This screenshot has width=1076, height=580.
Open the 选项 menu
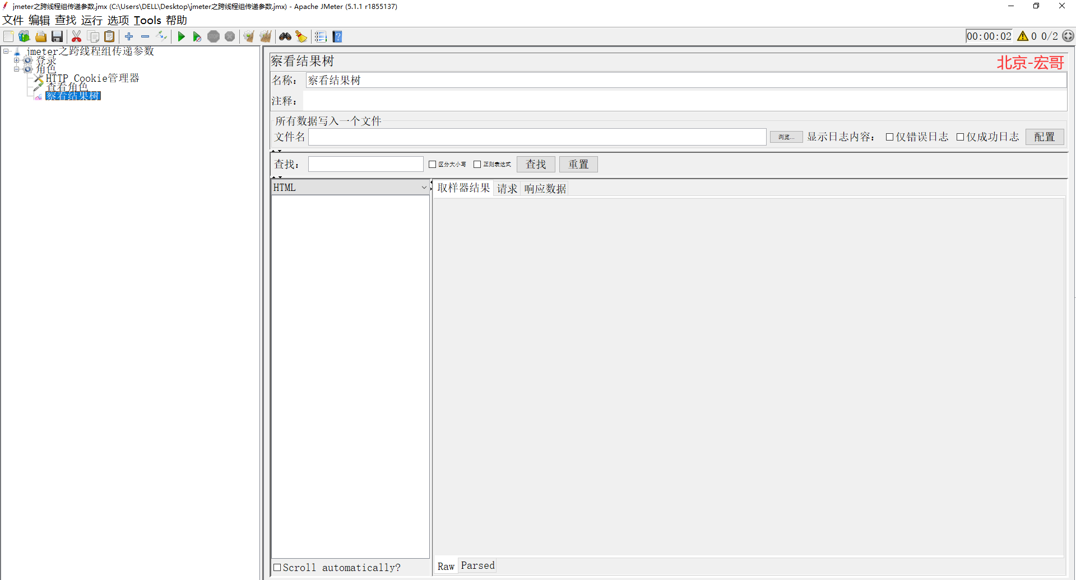click(x=118, y=20)
